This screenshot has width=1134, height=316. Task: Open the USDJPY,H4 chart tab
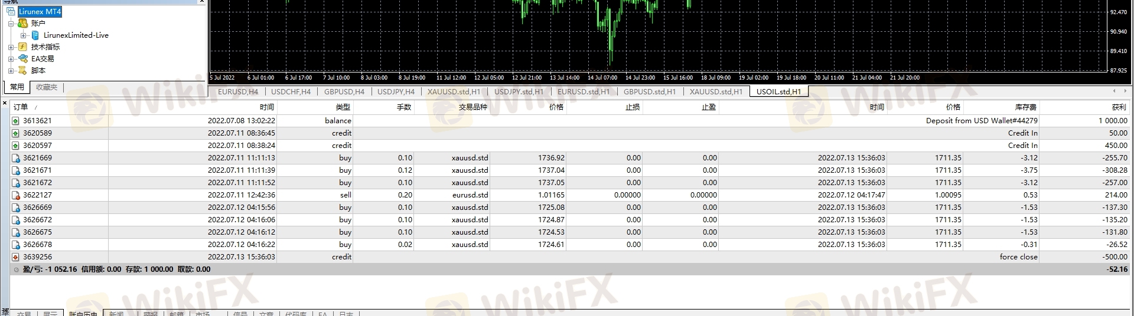pyautogui.click(x=396, y=91)
